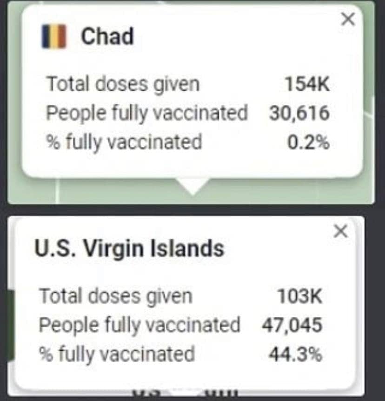
Task: Select the 47,045 fully vaccinated figure
Action: click(292, 325)
